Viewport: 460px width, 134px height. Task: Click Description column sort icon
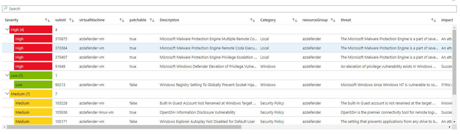point(253,20)
